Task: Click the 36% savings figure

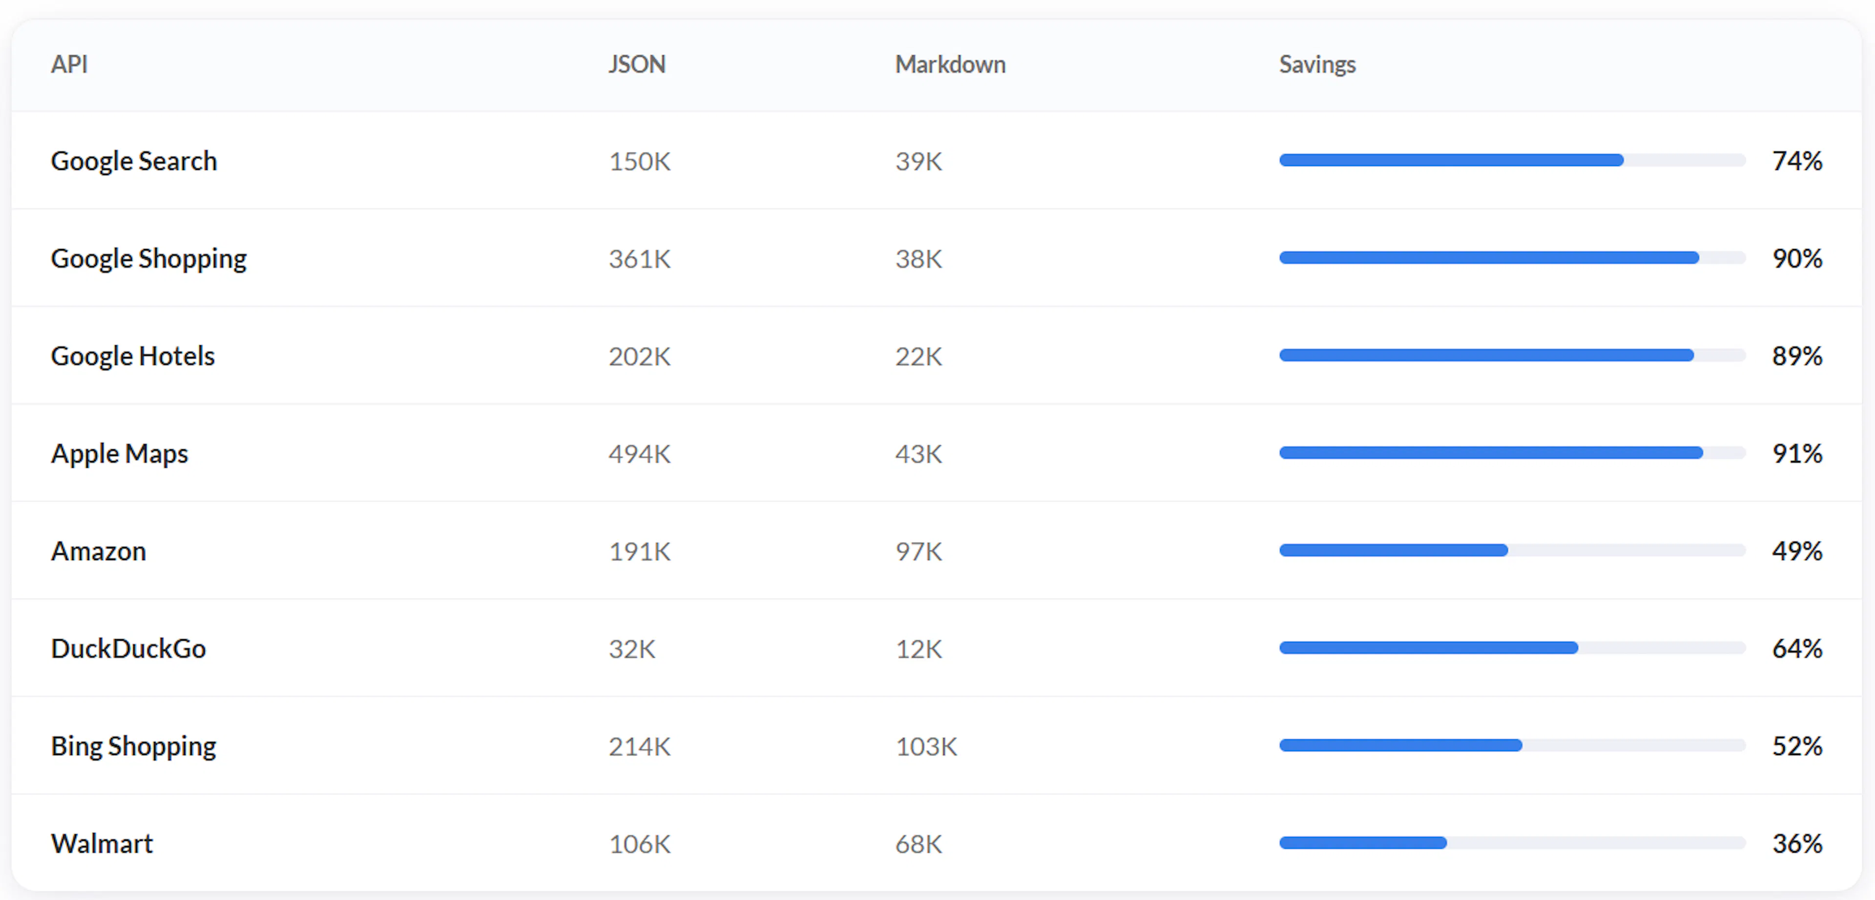Action: tap(1797, 844)
